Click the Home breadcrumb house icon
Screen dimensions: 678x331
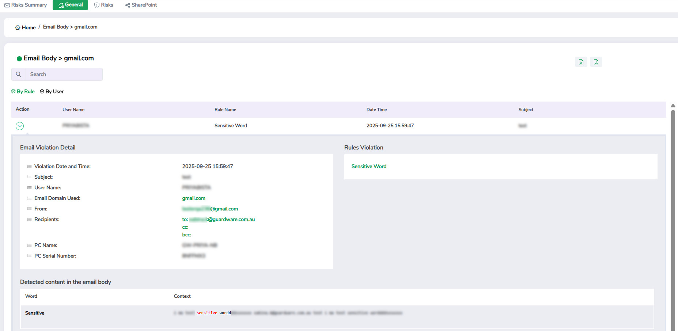pos(17,27)
